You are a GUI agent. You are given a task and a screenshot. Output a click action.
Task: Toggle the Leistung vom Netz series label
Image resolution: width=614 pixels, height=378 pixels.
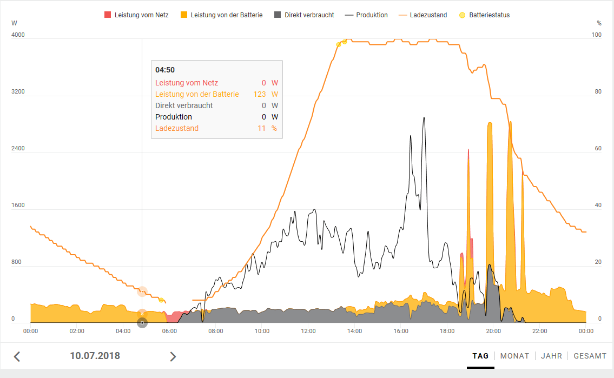[x=141, y=15]
